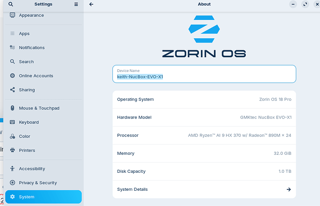Go back using the arrow button
This screenshot has height=206, width=320.
(91, 4)
